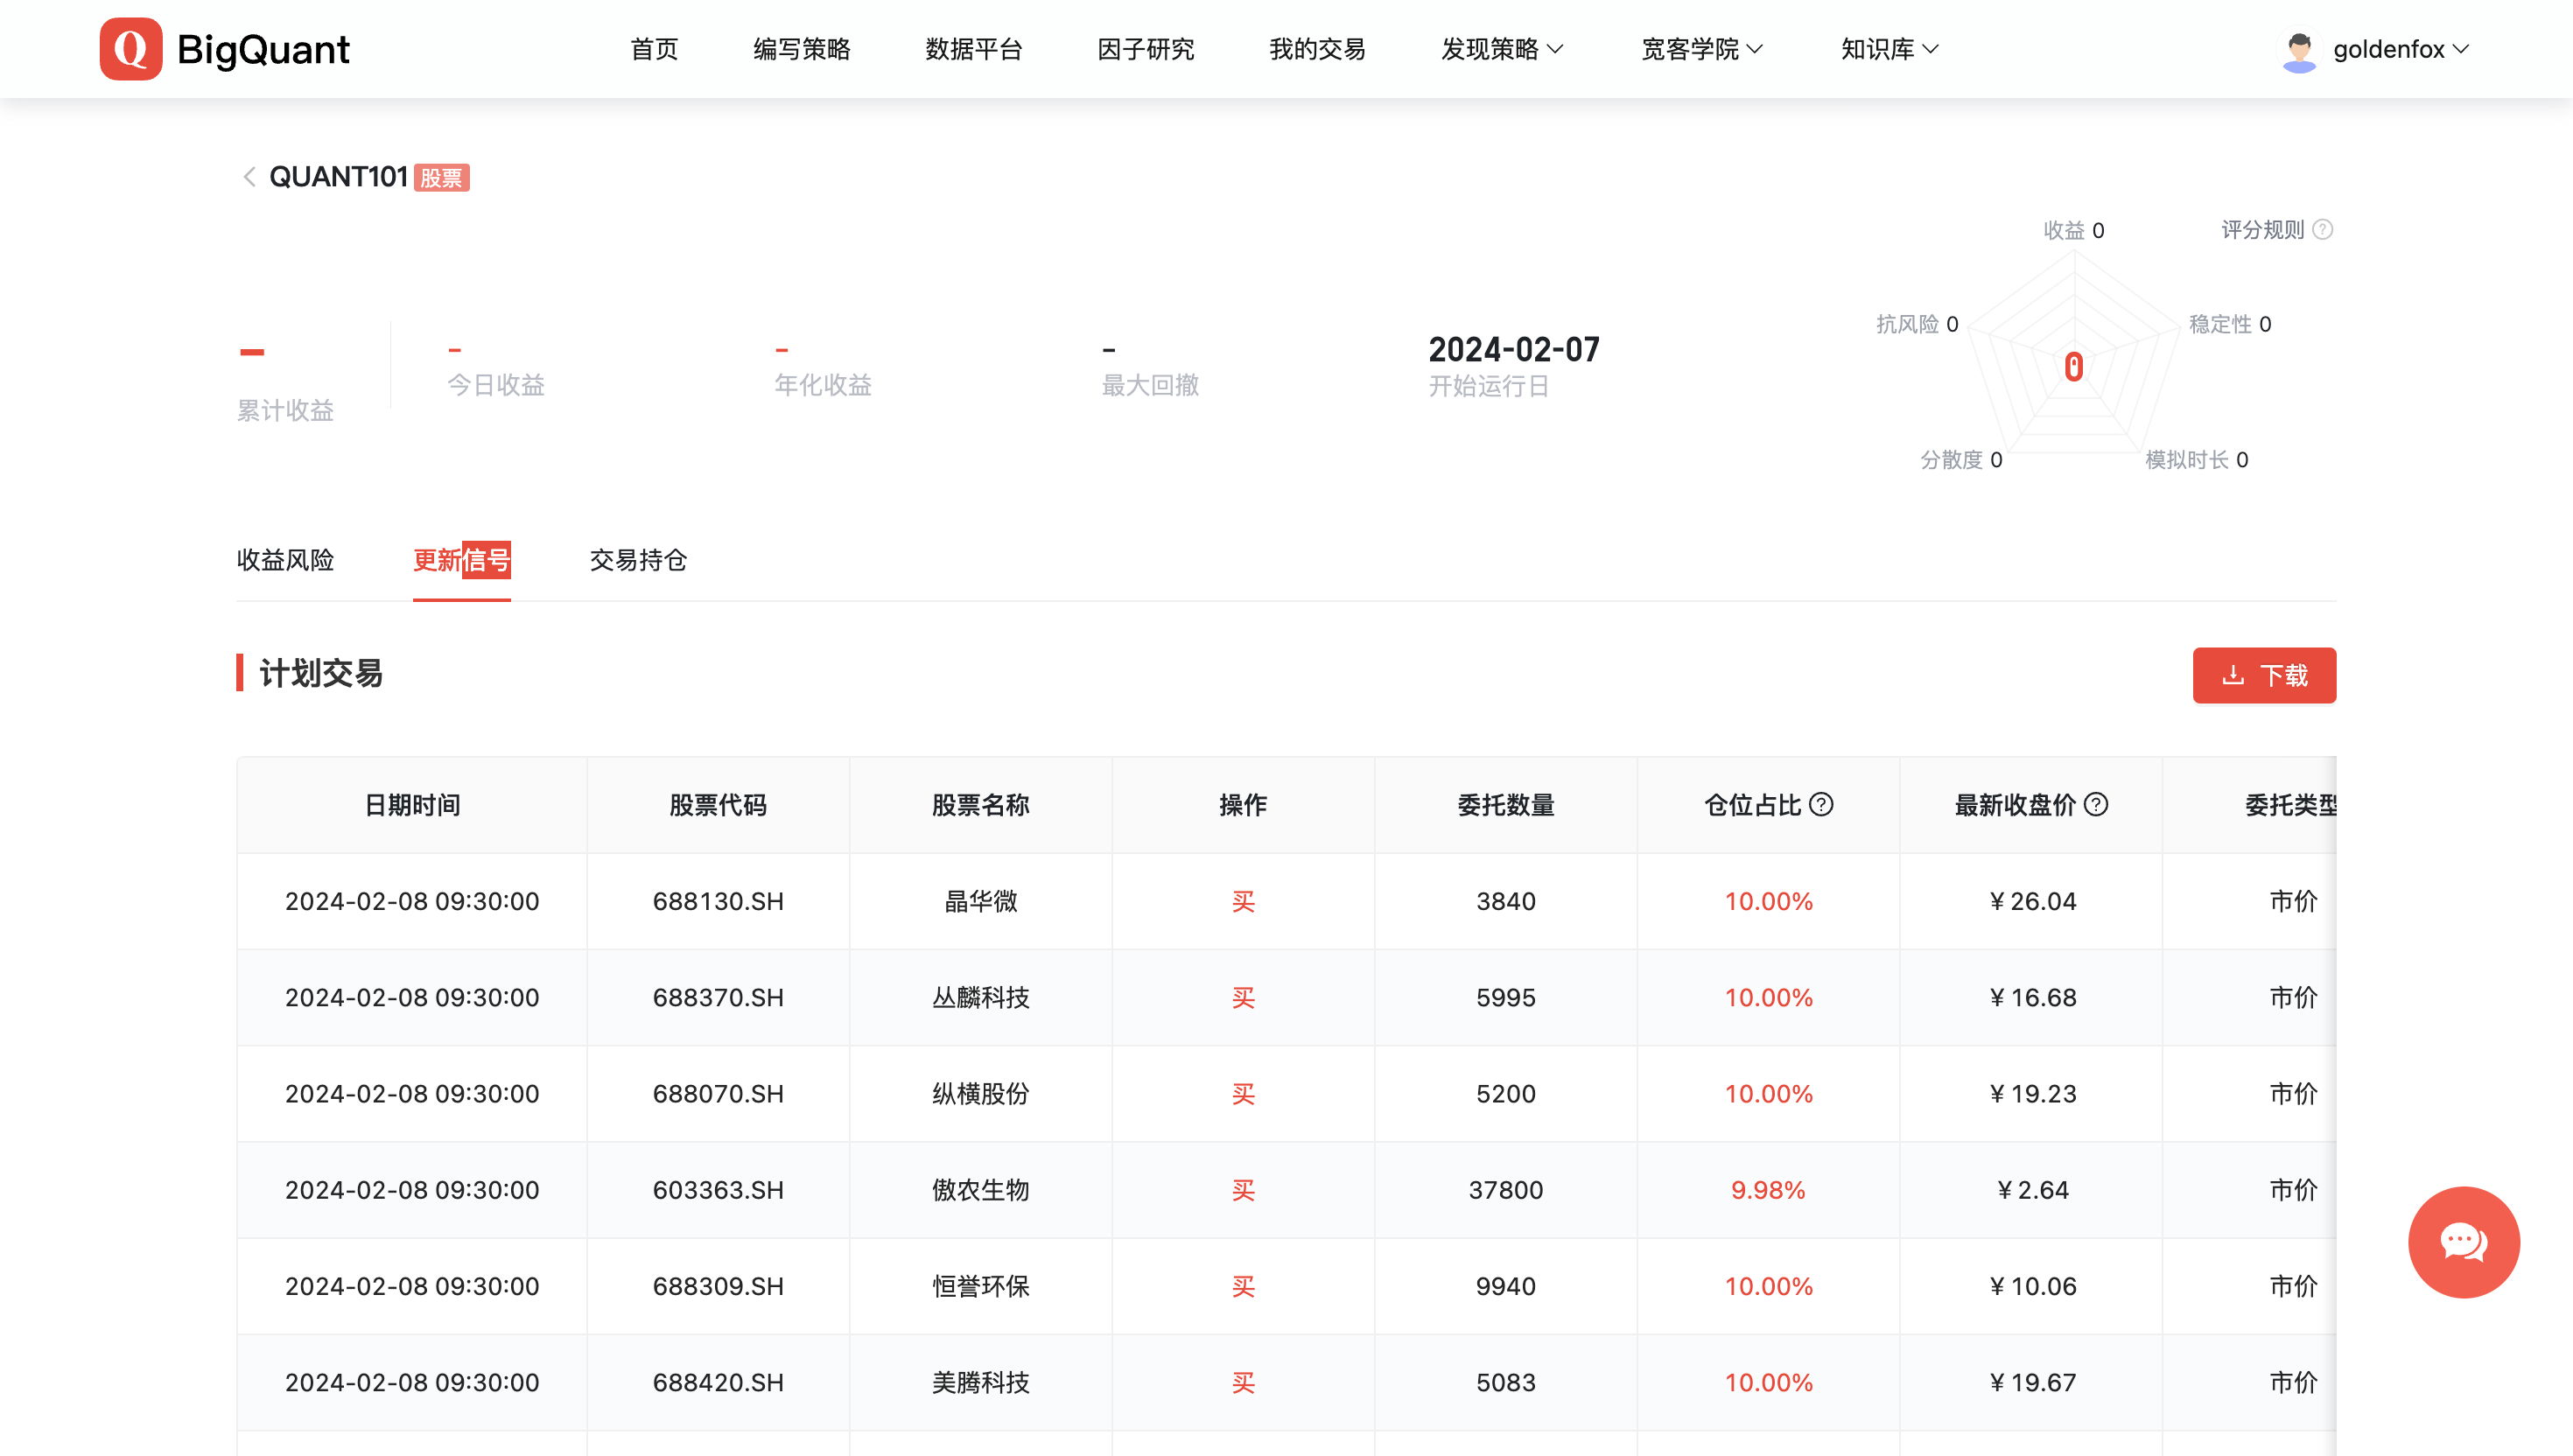The height and width of the screenshot is (1456, 2573).
Task: Click the BigQuant logo icon
Action: (x=131, y=49)
